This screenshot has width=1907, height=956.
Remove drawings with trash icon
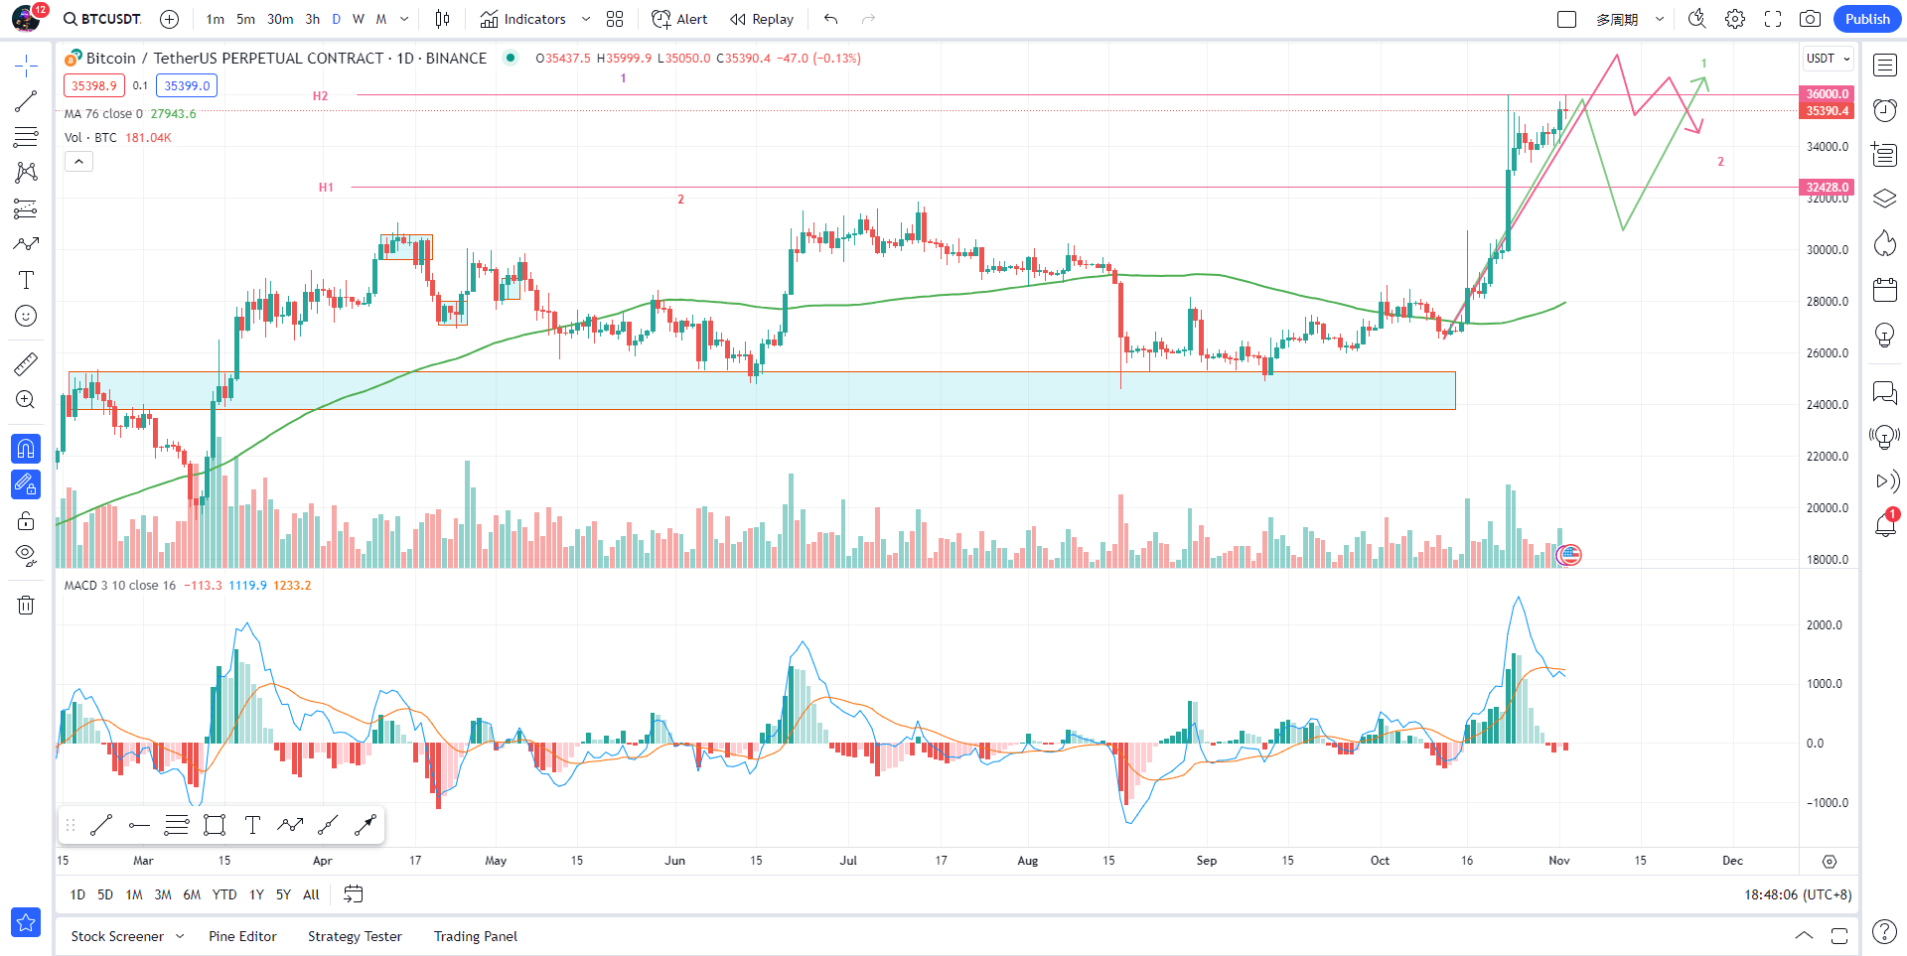[x=26, y=605]
